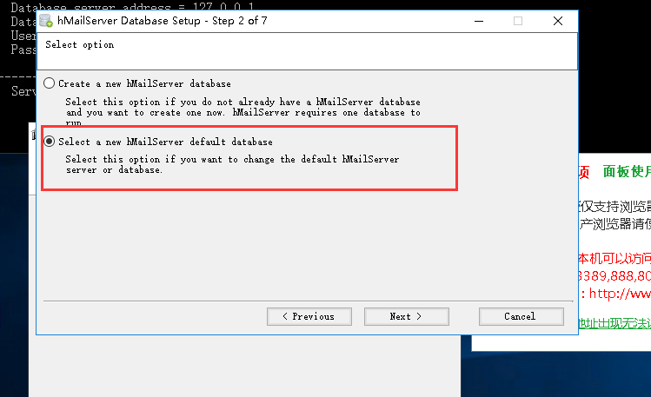Viewport: 651px width, 397px height.
Task: Click the hMailServer database setup title icon
Action: coord(46,21)
